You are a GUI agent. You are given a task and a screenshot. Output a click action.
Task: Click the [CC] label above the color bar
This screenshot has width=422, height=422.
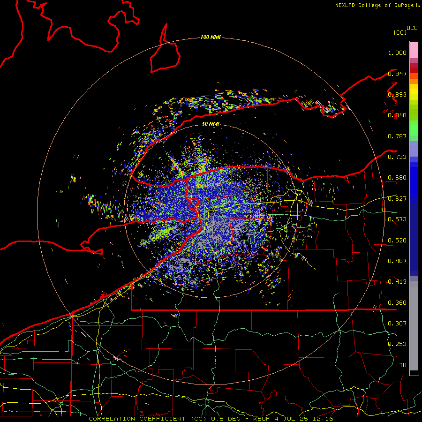tap(400, 33)
